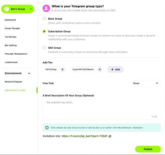Remove the VIP:$5/Day tier
This screenshot has height=155, width=165.
[x=63, y=69]
